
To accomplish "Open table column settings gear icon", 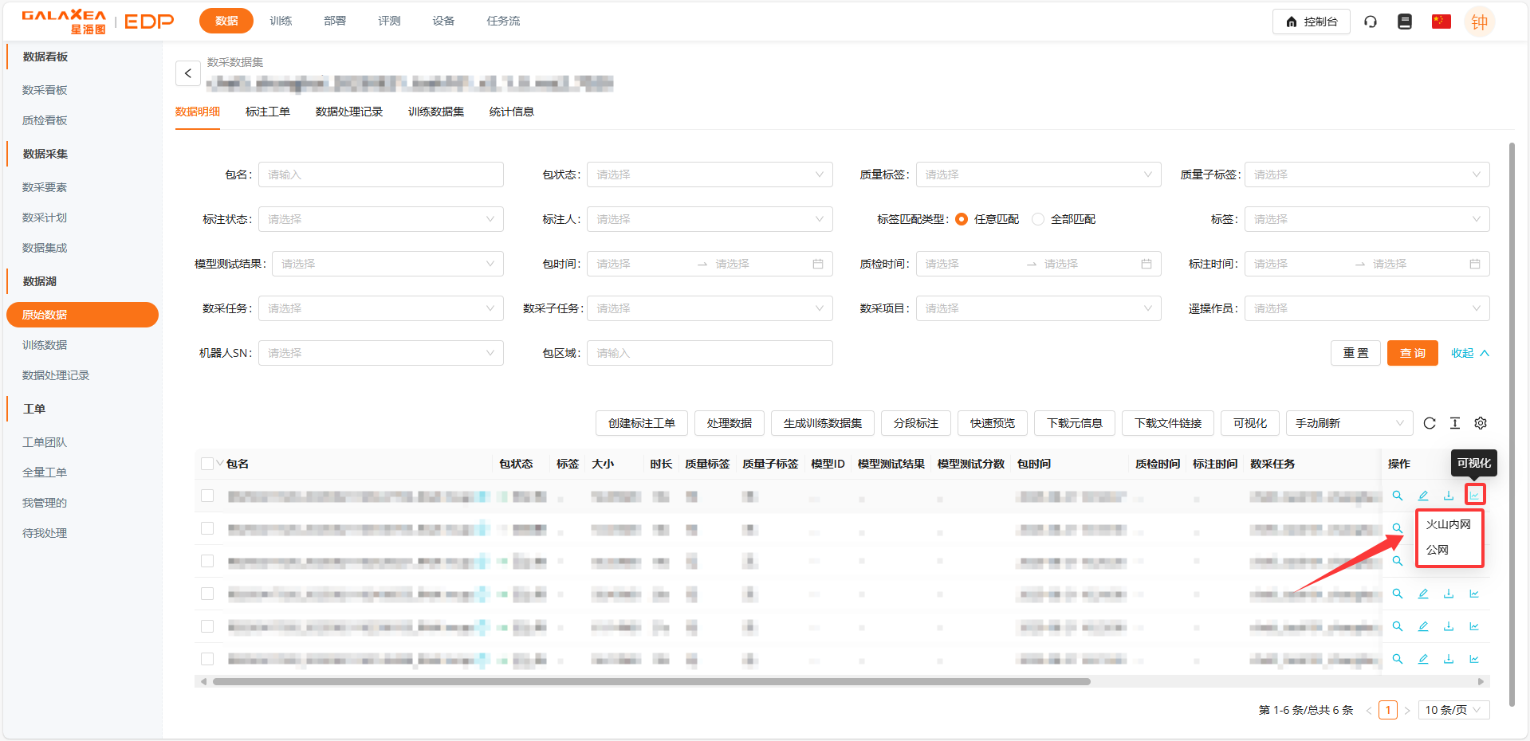I will coord(1481,423).
